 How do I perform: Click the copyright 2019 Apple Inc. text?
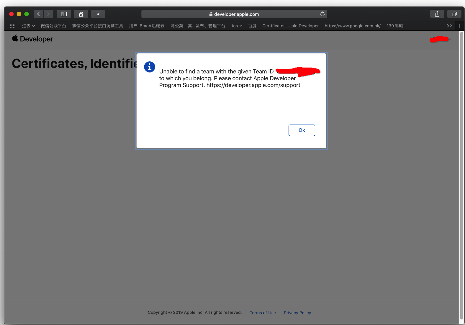[195, 312]
